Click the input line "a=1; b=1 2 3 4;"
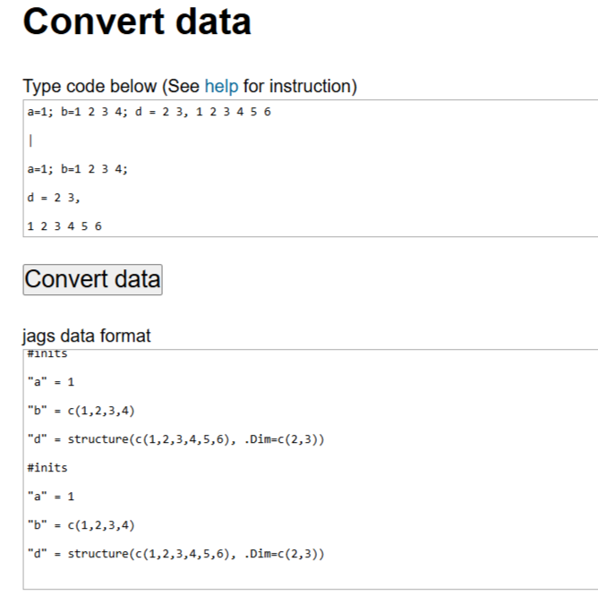The image size is (598, 595). (78, 168)
